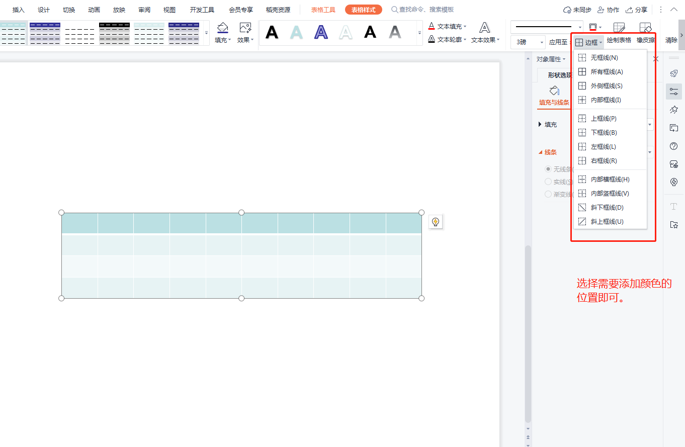Screen dimensions: 685x447
Task: Click the 绘制表格 draw table icon
Action: click(x=619, y=28)
